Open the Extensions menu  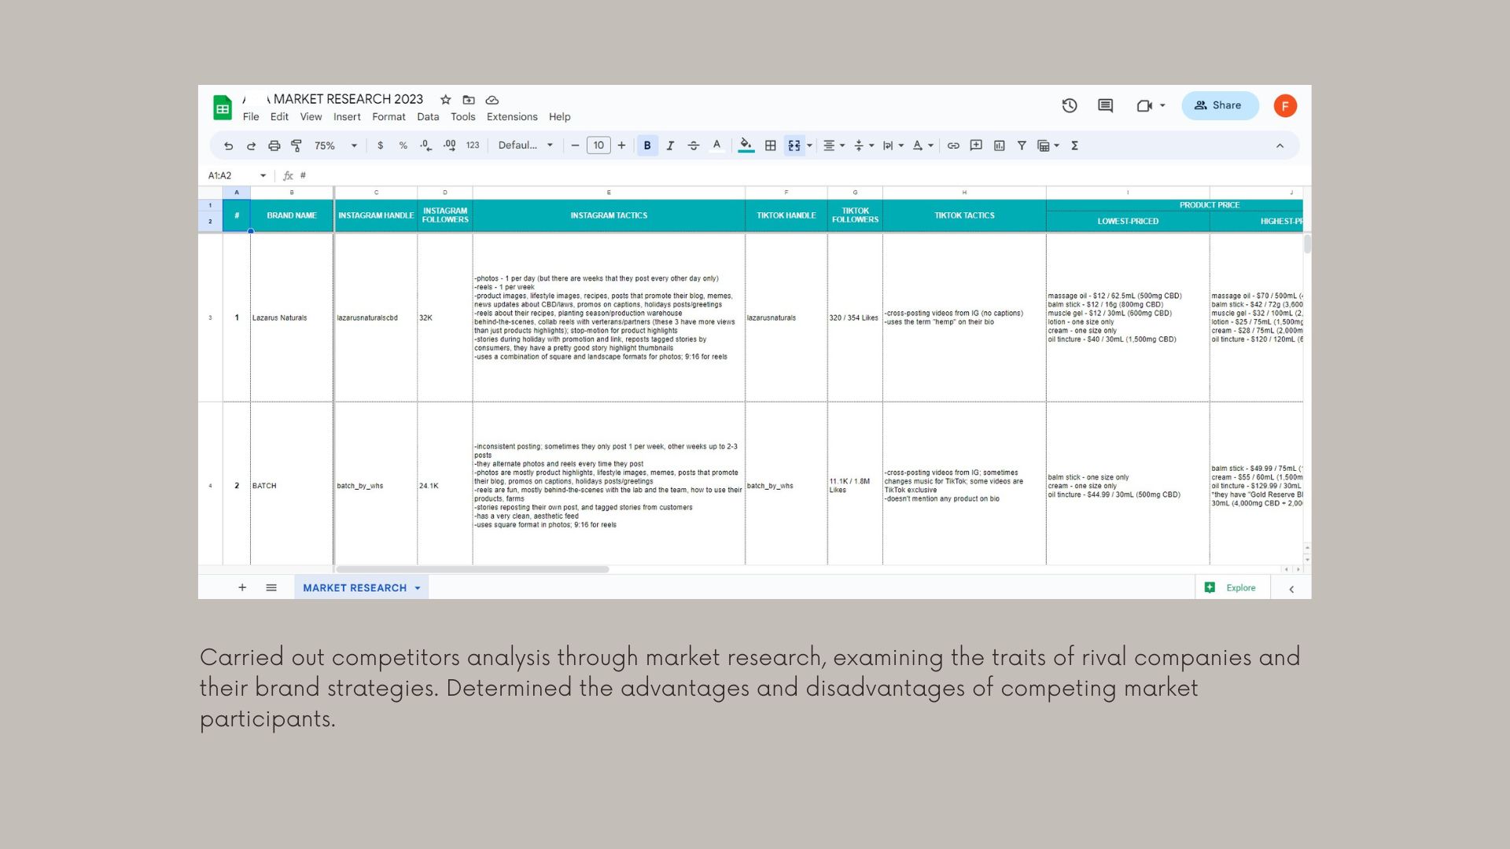[512, 116]
